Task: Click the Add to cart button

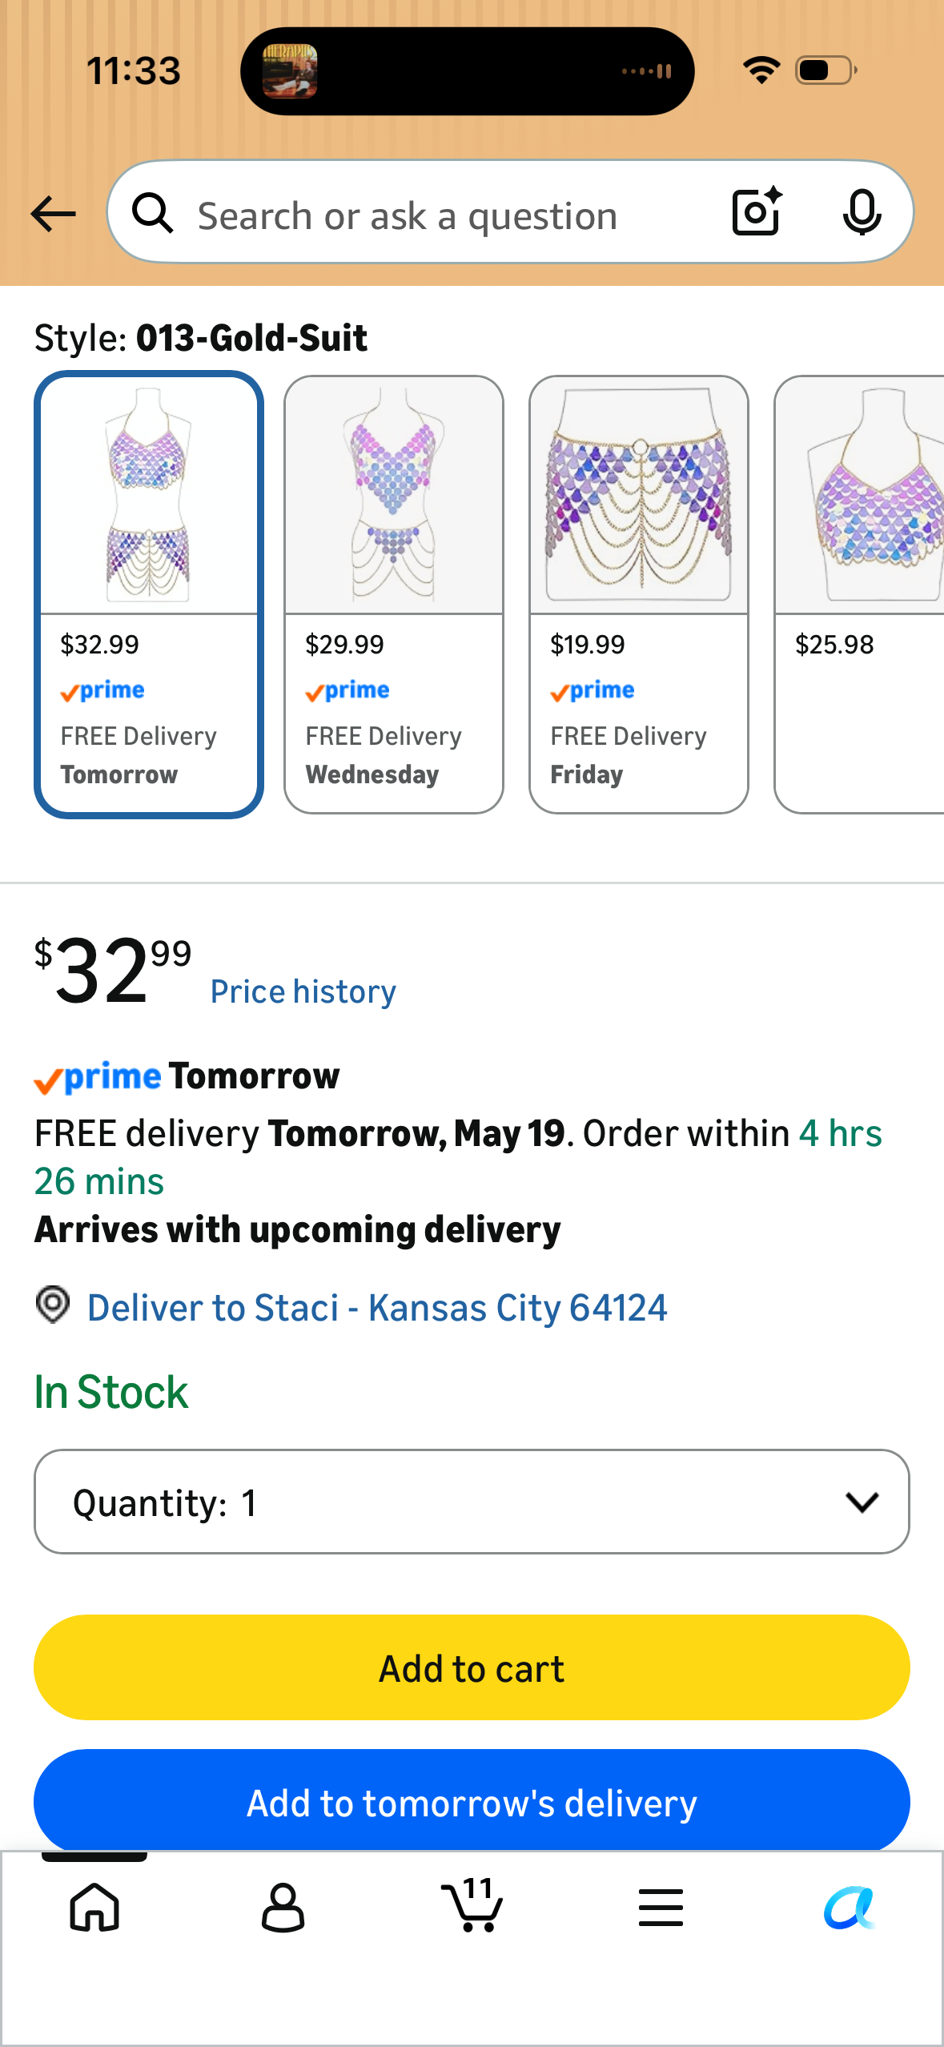Action: coord(472,1667)
